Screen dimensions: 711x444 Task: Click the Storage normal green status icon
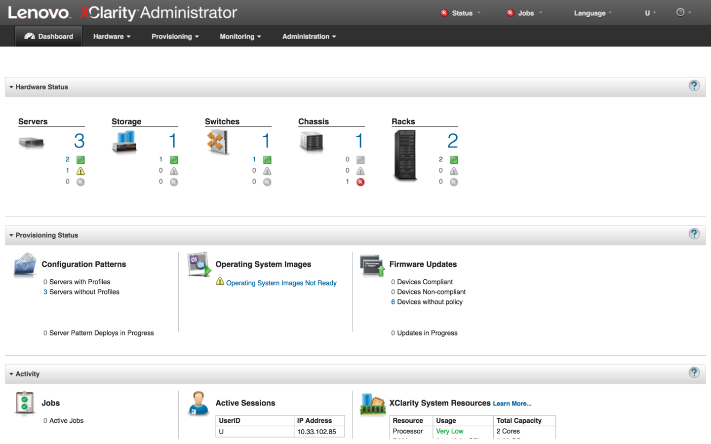[x=174, y=160]
